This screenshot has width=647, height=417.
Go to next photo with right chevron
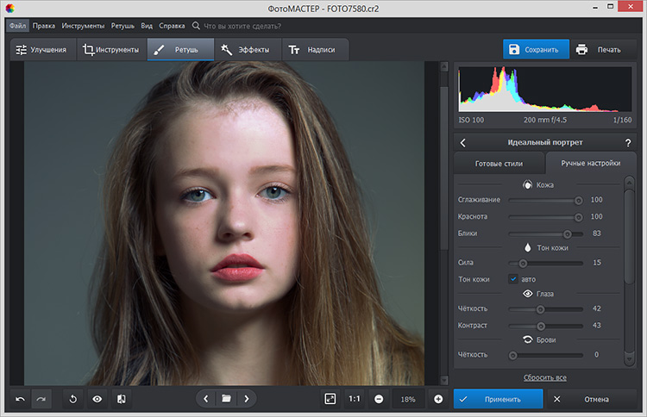point(247,399)
